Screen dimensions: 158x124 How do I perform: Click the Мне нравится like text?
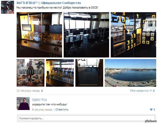139,91
